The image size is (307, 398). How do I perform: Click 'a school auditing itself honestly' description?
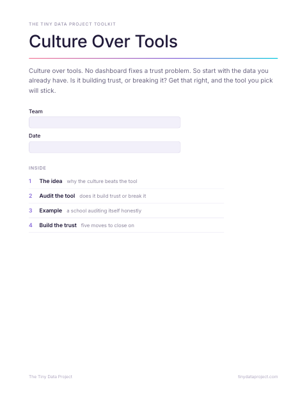click(x=104, y=211)
